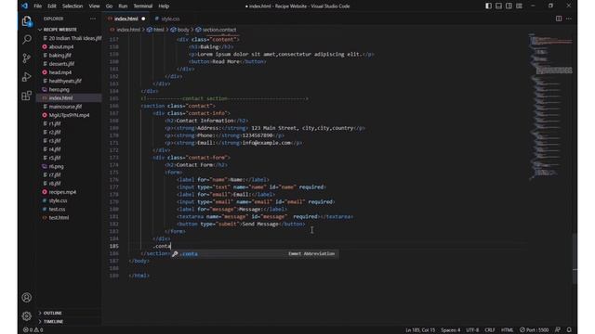Open the Accounts icon in activity bar

(x=27, y=298)
